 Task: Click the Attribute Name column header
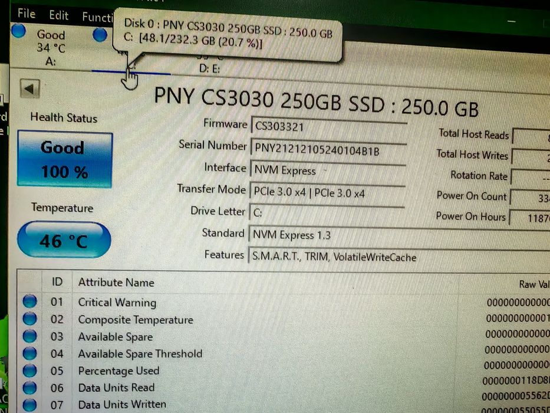click(116, 283)
